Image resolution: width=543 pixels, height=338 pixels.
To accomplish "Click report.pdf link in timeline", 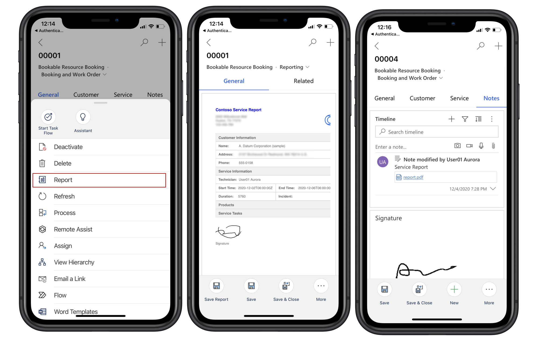I will [x=413, y=178].
